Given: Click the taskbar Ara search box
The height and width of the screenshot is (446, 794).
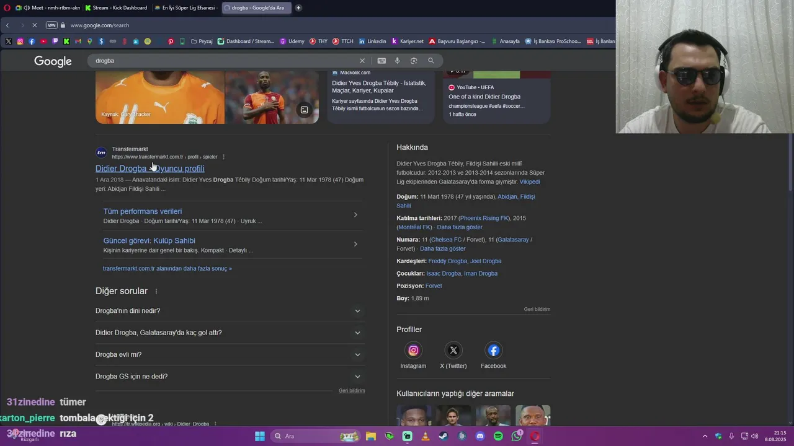Looking at the screenshot, I should coord(316,436).
